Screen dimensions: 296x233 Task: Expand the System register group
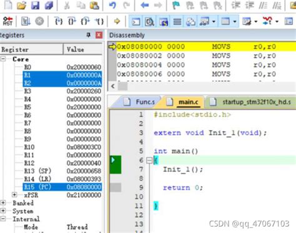tap(3, 210)
